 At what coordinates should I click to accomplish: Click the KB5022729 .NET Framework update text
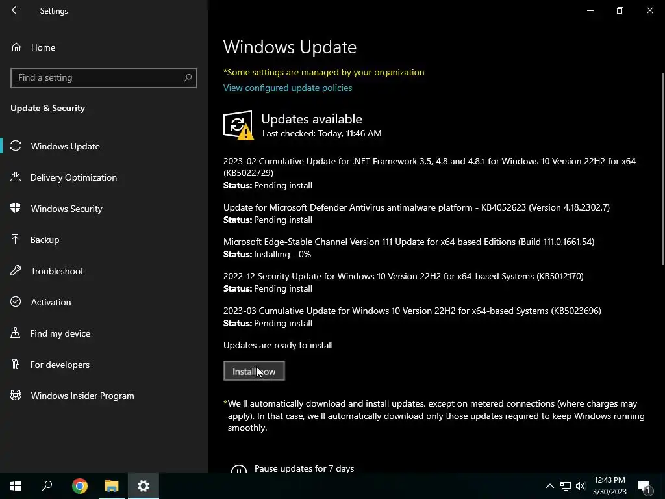(429, 167)
